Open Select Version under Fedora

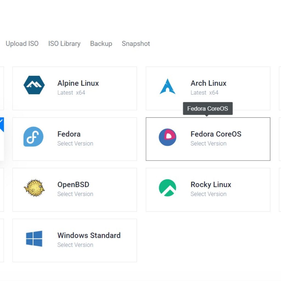tap(75, 144)
